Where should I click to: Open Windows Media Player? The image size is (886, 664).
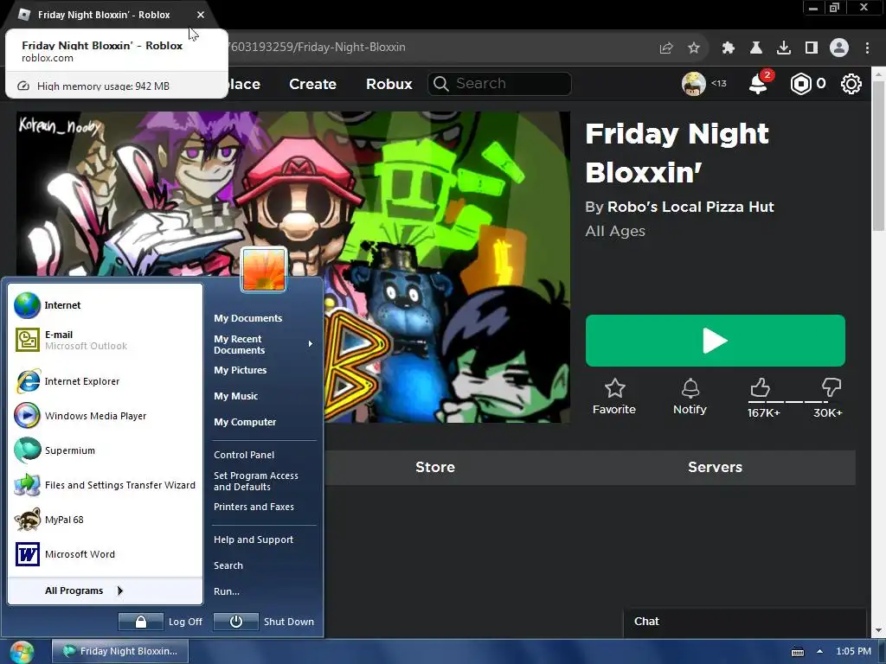105,416
